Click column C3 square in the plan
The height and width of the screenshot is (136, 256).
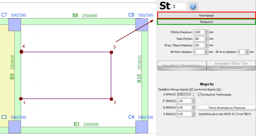(x=15, y=127)
